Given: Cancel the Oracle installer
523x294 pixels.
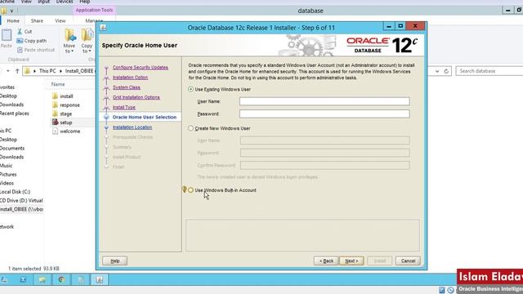Looking at the screenshot, I should point(408,261).
